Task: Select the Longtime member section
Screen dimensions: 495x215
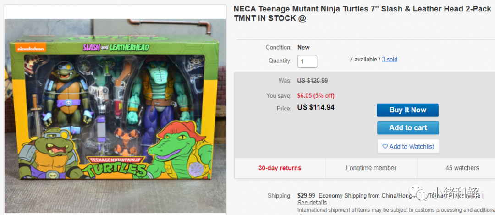Action: 371,168
